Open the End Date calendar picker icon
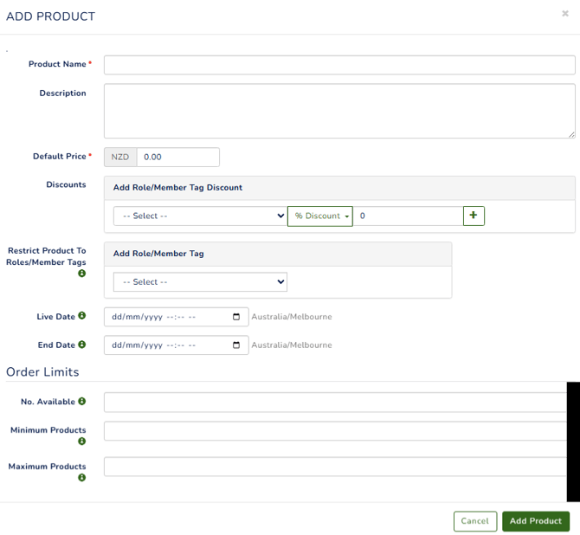 pyautogui.click(x=236, y=345)
